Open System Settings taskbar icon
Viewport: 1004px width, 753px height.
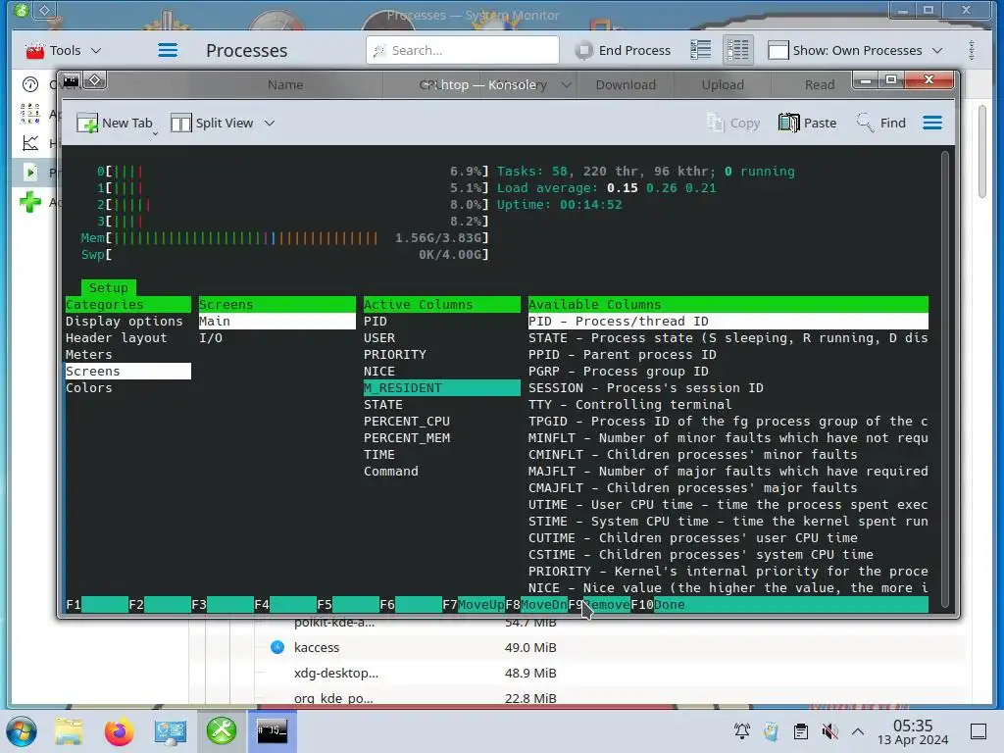click(x=171, y=731)
